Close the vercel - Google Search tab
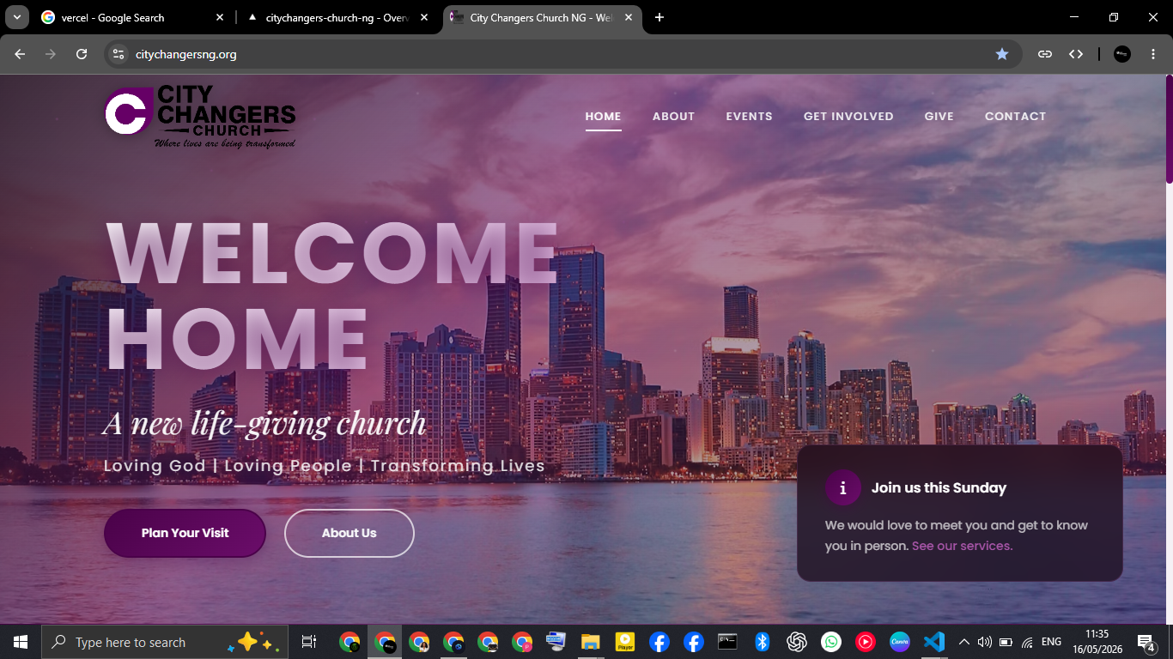 [x=220, y=17]
